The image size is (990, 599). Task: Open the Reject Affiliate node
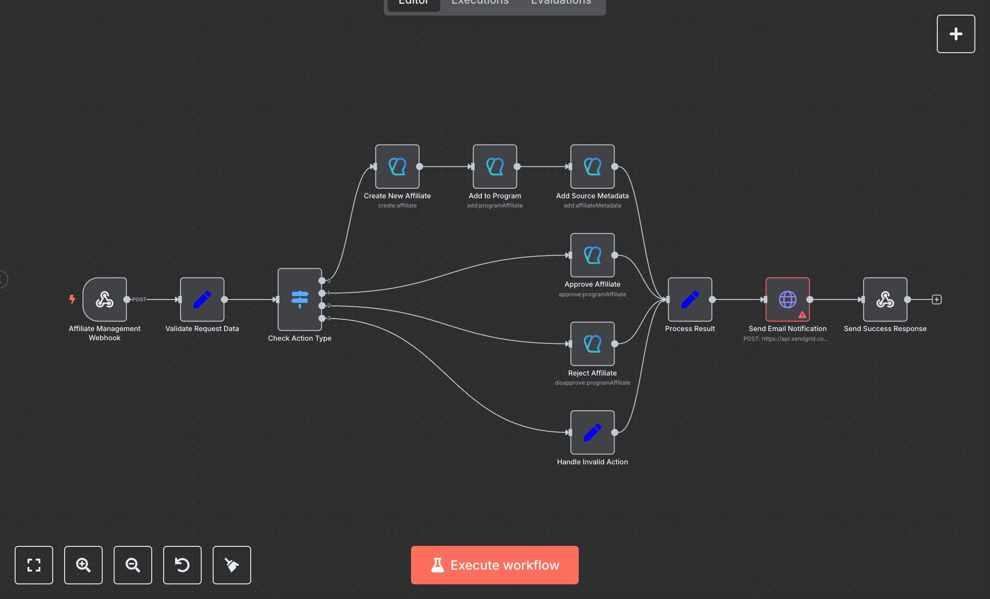592,344
